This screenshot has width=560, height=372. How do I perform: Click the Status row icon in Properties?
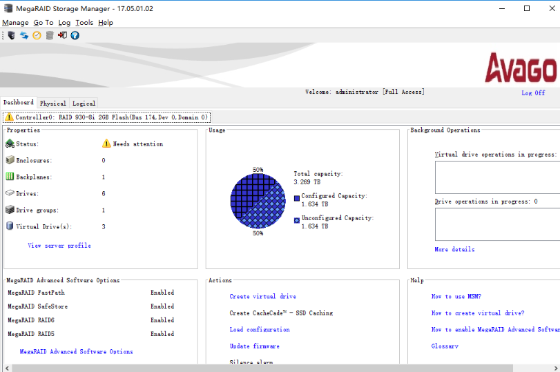[10, 144]
